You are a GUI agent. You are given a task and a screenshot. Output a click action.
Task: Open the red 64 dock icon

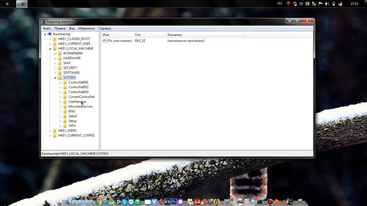click(x=197, y=202)
